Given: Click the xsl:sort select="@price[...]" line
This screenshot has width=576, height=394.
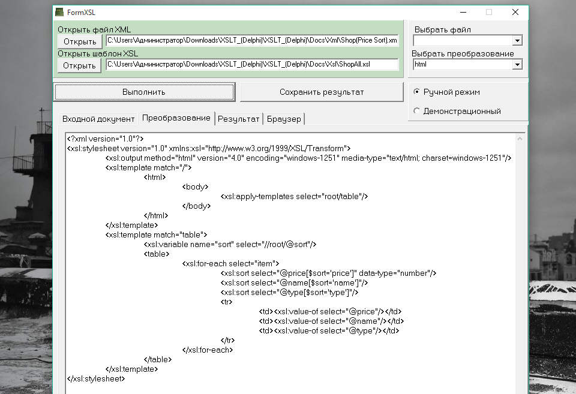Looking at the screenshot, I should (328, 273).
